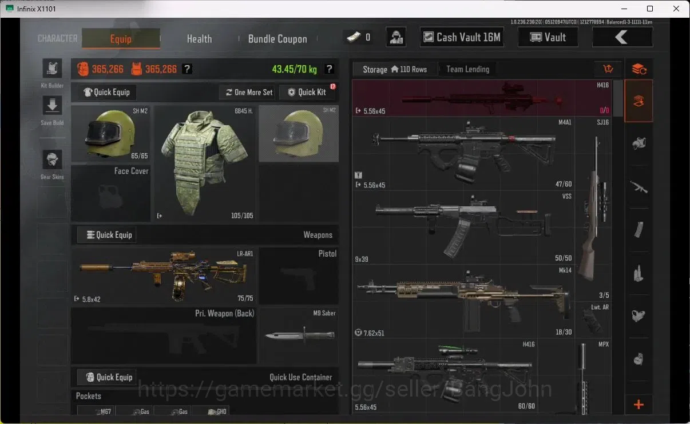Select the highlighted SH M2 helmet slot
This screenshot has height=424, width=690.
point(299,134)
